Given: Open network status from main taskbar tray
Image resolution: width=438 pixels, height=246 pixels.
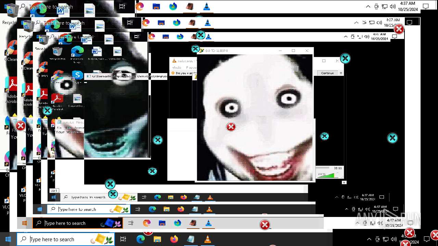Looking at the screenshot, I should click(x=386, y=239).
